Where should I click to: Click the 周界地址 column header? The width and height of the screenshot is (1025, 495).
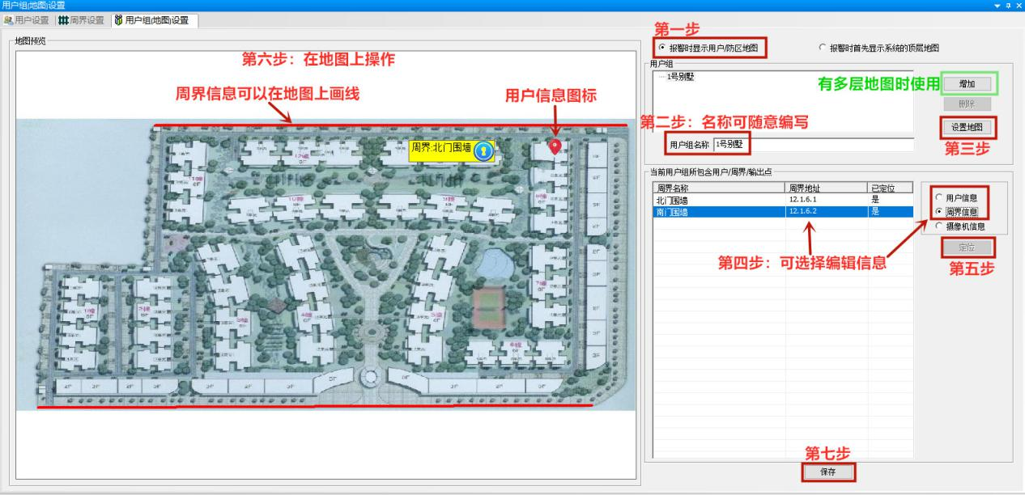[825, 188]
